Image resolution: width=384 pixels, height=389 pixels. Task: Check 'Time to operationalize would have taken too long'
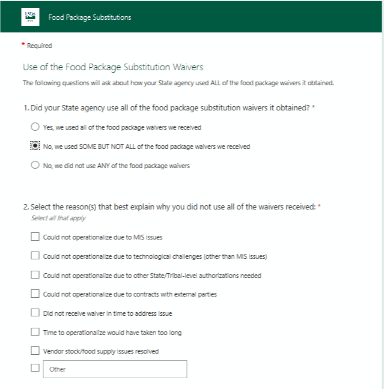point(35,332)
